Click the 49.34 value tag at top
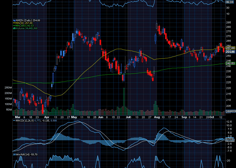Screen dimensions: 236x168 [229, 2]
